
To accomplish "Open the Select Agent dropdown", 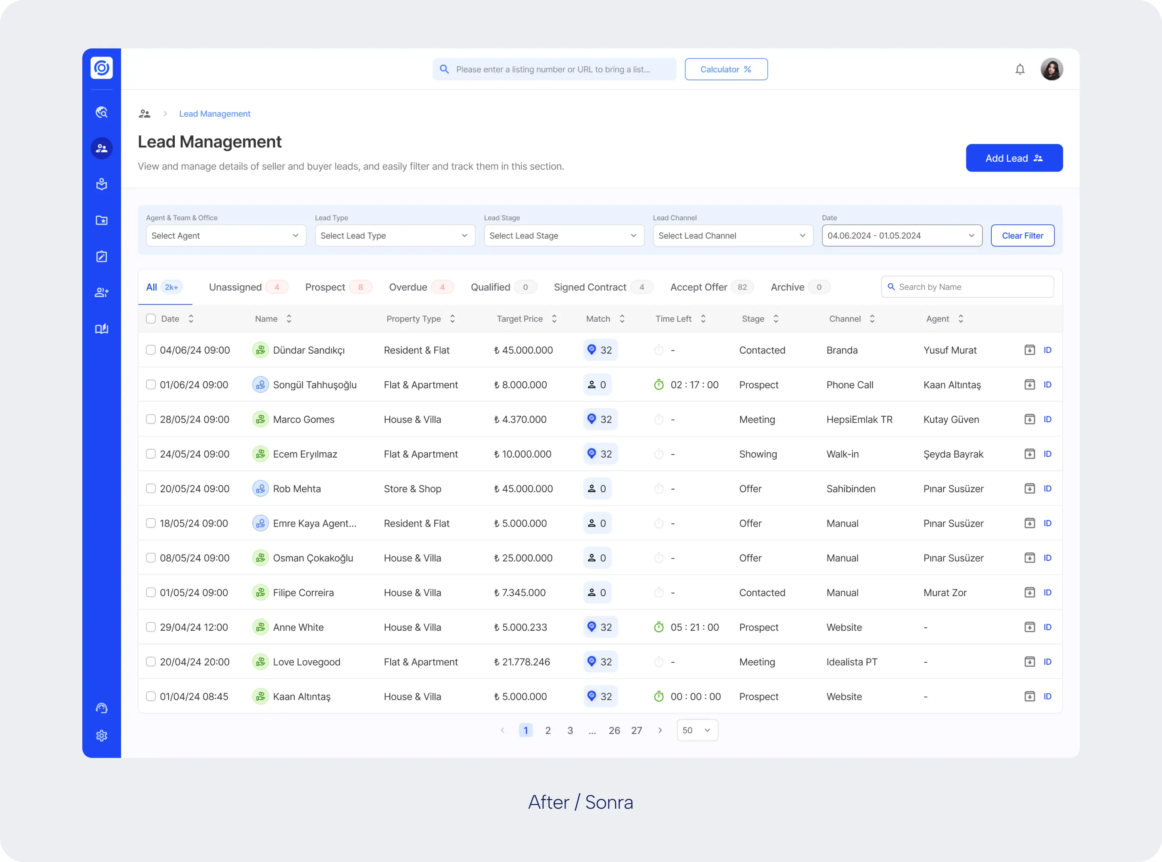I will (225, 236).
